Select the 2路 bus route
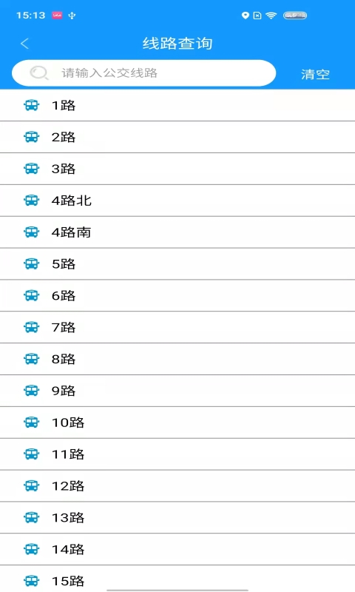Screen dimensions: 355x592 click(x=177, y=137)
